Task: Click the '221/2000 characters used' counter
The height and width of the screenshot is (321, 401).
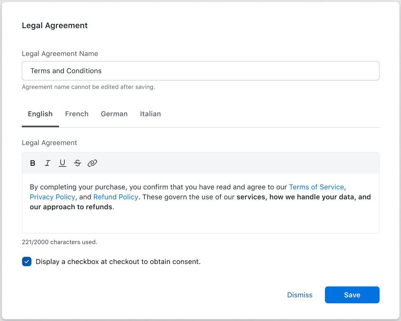Action: [59, 242]
